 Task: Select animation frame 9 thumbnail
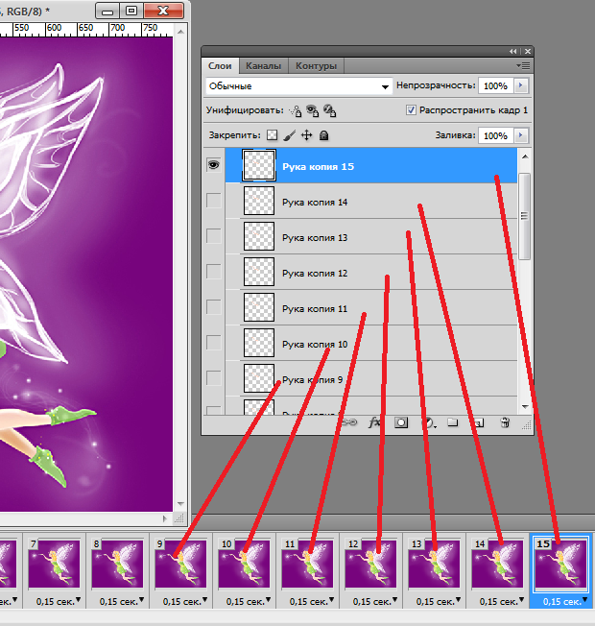tap(180, 564)
